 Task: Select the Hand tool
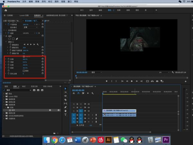point(66,111)
